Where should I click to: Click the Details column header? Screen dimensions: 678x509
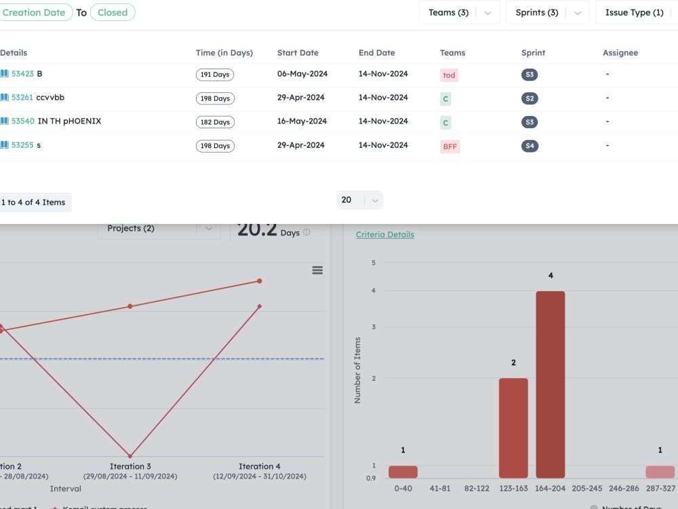click(x=14, y=53)
